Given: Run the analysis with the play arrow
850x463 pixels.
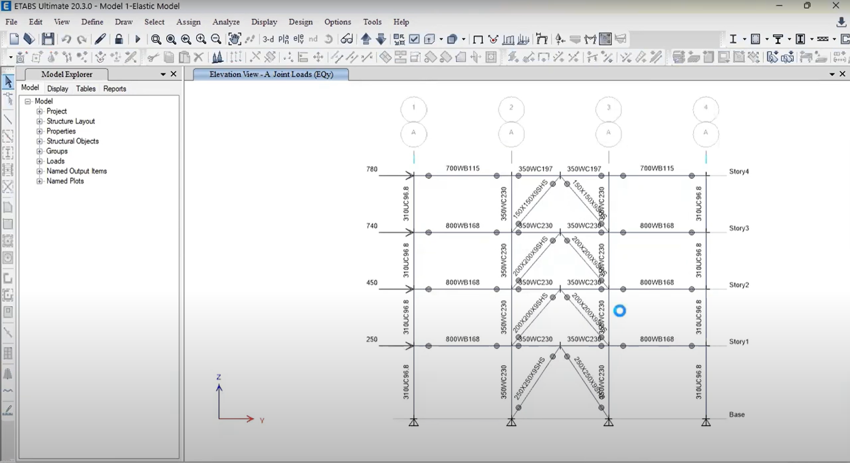Looking at the screenshot, I should point(137,39).
